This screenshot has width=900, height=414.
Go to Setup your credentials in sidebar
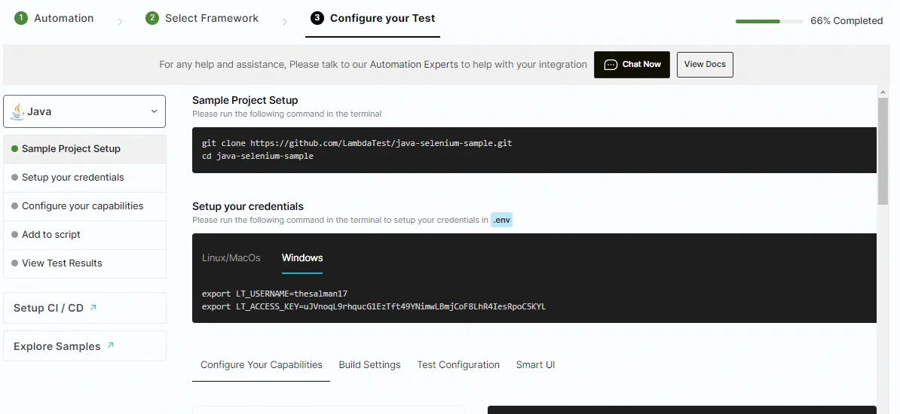click(85, 178)
